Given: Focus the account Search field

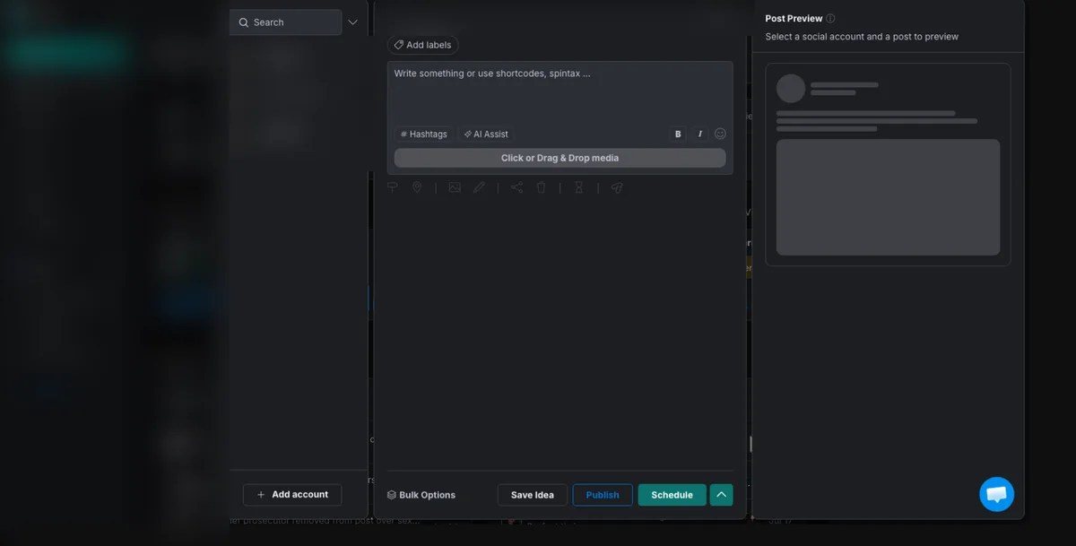Looking at the screenshot, I should (286, 22).
